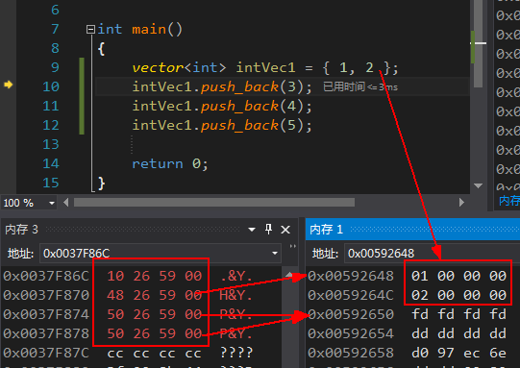The height and width of the screenshot is (368, 520).
Task: Click the Memory 3 toolbar overflow chevron
Action: coord(293,246)
